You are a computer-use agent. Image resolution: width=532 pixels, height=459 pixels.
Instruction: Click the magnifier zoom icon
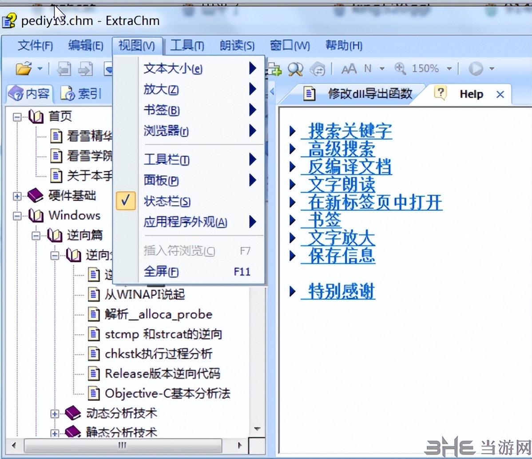point(401,68)
